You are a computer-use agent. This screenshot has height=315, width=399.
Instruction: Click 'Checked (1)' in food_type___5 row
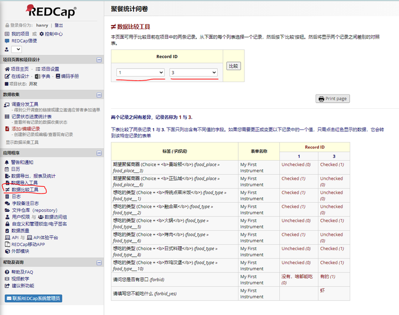[332, 221]
